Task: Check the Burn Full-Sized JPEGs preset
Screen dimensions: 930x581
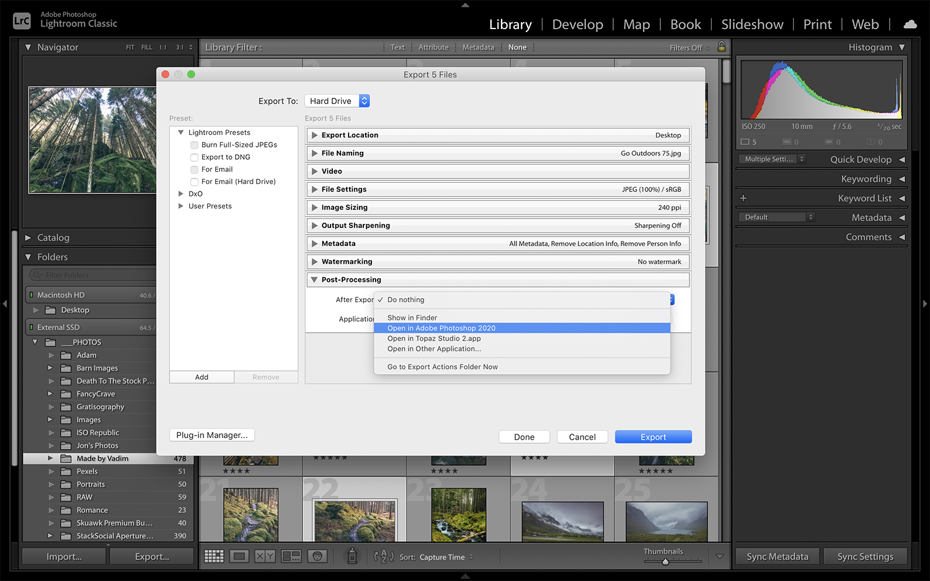Action: (194, 145)
